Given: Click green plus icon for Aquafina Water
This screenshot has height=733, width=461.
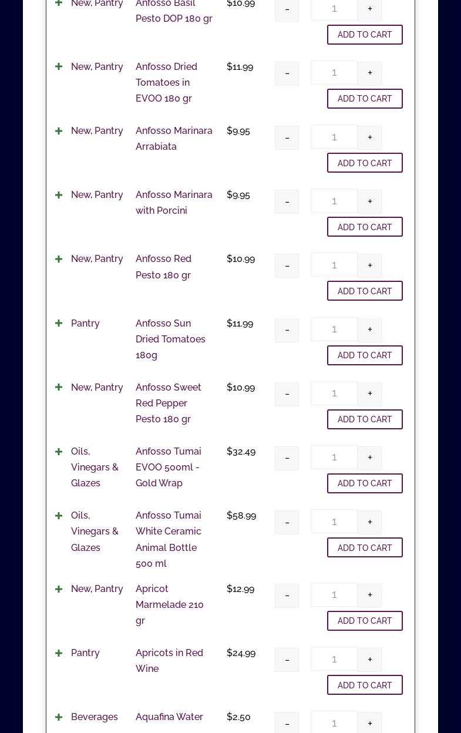Looking at the screenshot, I should pyautogui.click(x=59, y=717).
